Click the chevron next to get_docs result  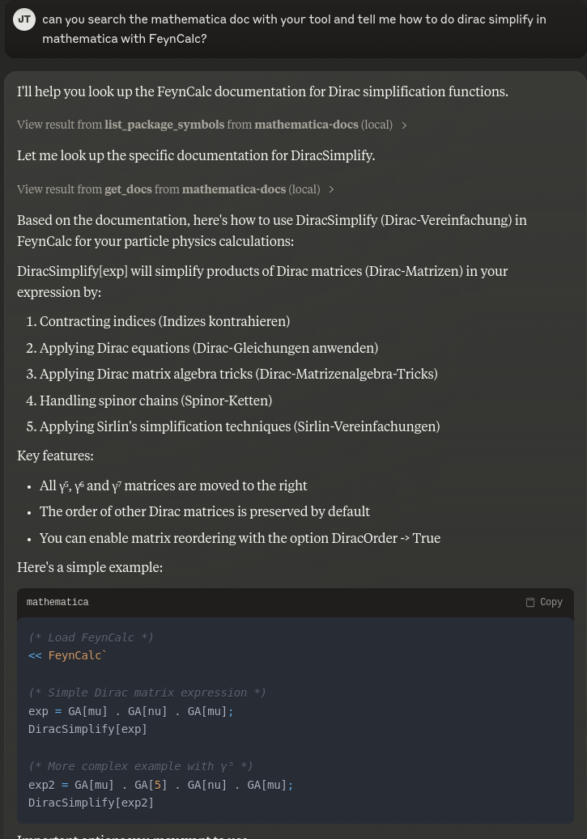click(x=330, y=189)
